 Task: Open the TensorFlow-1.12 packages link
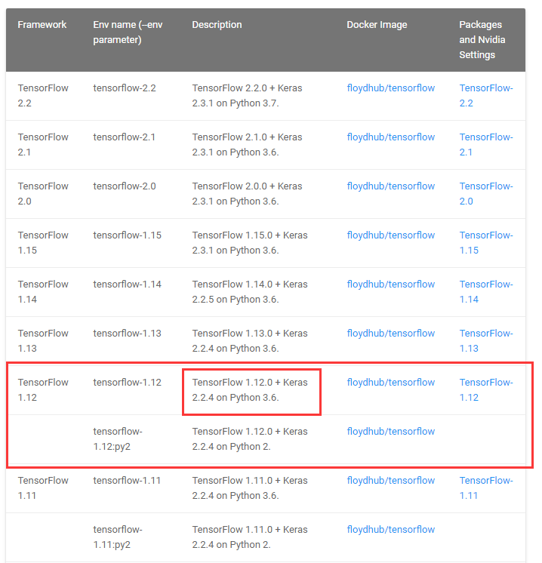tap(486, 390)
